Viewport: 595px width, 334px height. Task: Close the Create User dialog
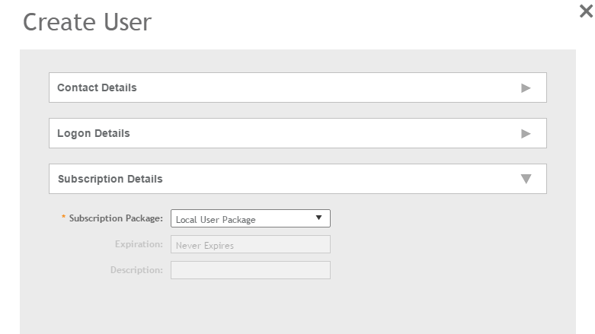[x=586, y=12]
